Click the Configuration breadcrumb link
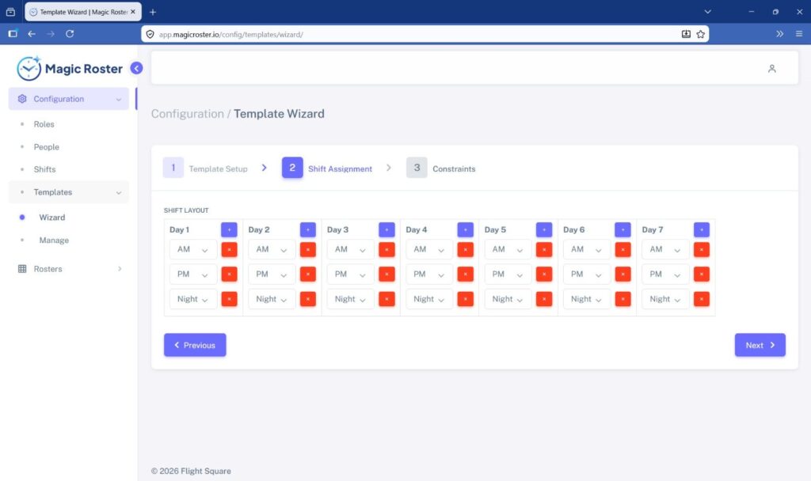Viewport: 811px width, 481px height. pos(187,114)
